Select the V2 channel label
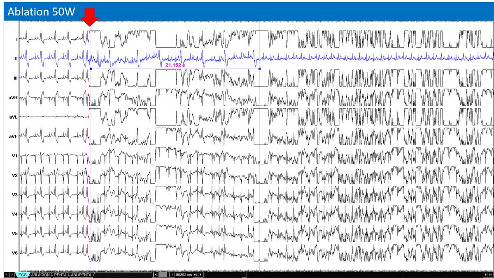Image resolution: width=494 pixels, height=278 pixels. (x=15, y=175)
